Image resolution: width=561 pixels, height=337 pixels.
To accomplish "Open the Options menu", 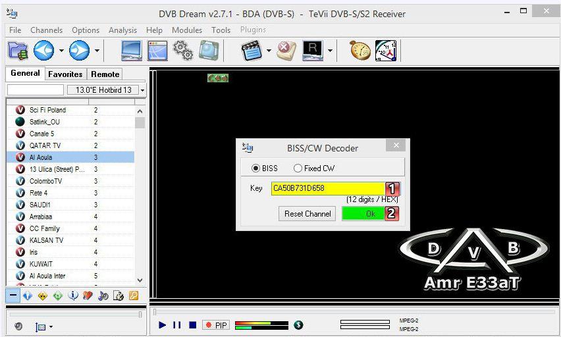I will click(x=86, y=30).
